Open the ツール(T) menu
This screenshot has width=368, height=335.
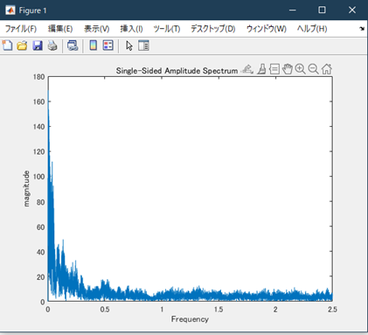coord(167,29)
